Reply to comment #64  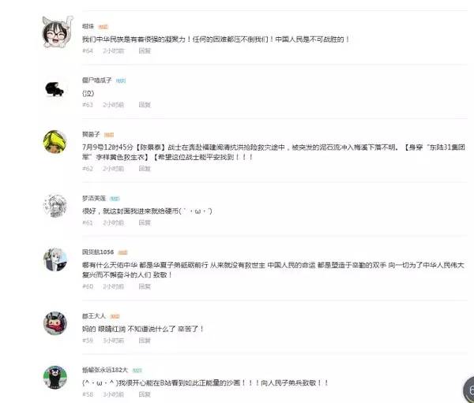145,50
